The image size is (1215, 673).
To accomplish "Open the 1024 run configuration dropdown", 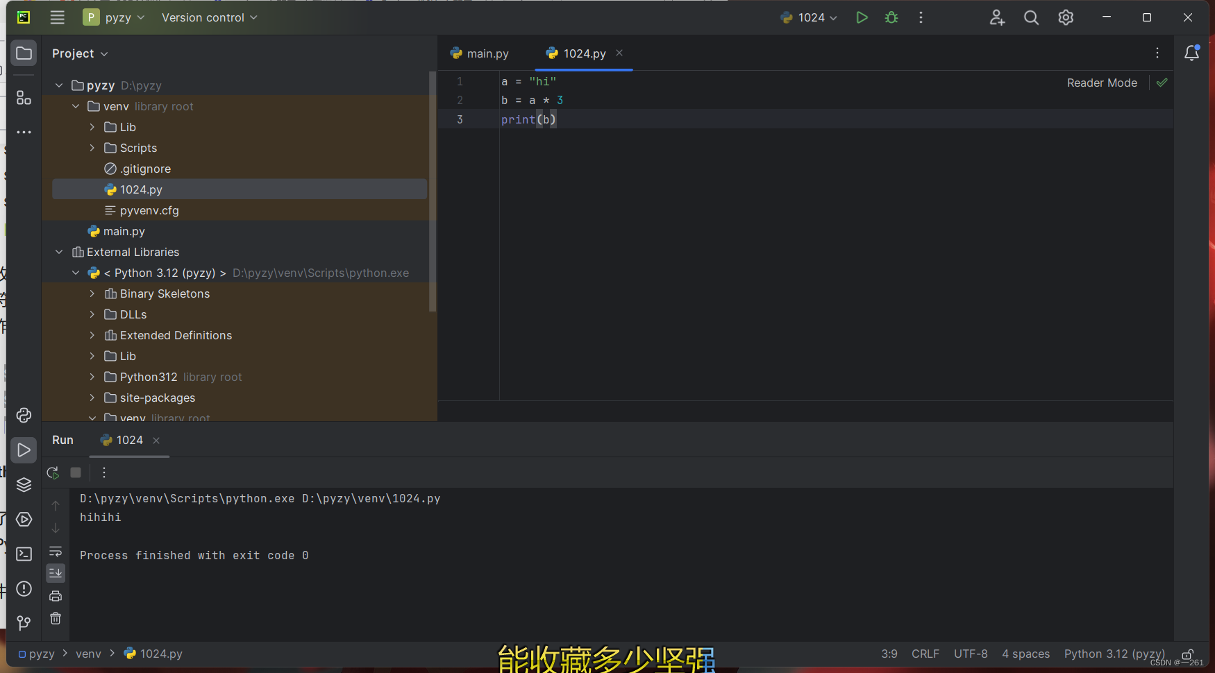I will [x=809, y=17].
